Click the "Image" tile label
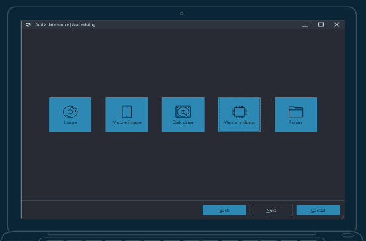This screenshot has height=241, width=366. pyautogui.click(x=70, y=122)
